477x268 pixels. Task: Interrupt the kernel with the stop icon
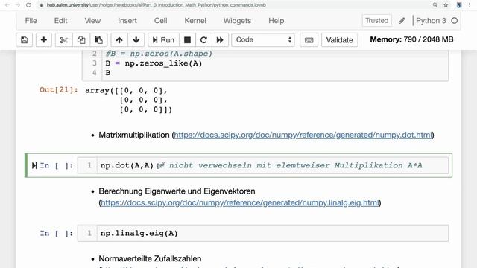click(x=187, y=39)
